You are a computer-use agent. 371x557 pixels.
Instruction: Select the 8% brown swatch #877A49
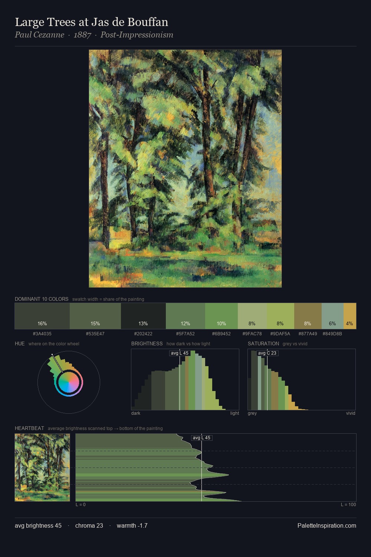tap(308, 316)
